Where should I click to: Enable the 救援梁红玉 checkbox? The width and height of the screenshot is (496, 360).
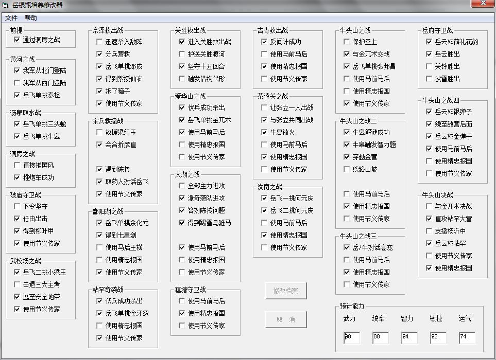(x=100, y=132)
